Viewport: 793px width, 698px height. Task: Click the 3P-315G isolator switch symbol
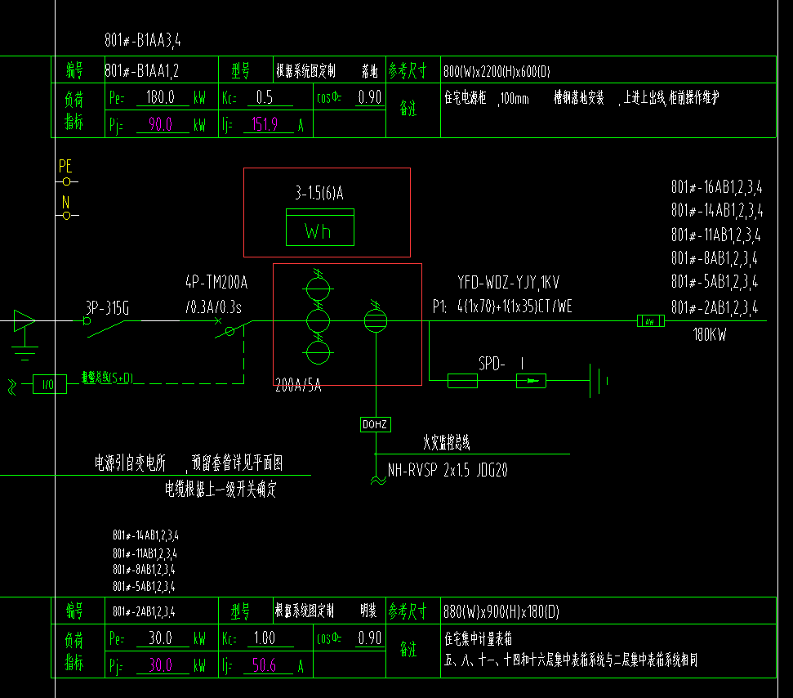coord(106,327)
